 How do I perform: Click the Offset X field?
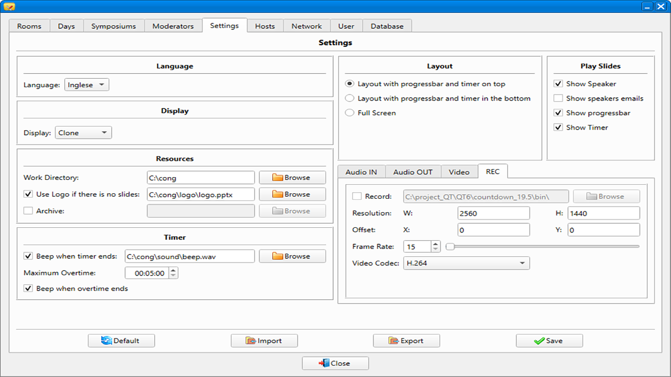click(493, 230)
